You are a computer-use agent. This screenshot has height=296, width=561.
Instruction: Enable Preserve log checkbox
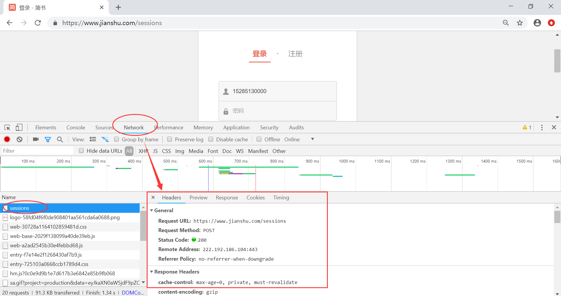[169, 139]
